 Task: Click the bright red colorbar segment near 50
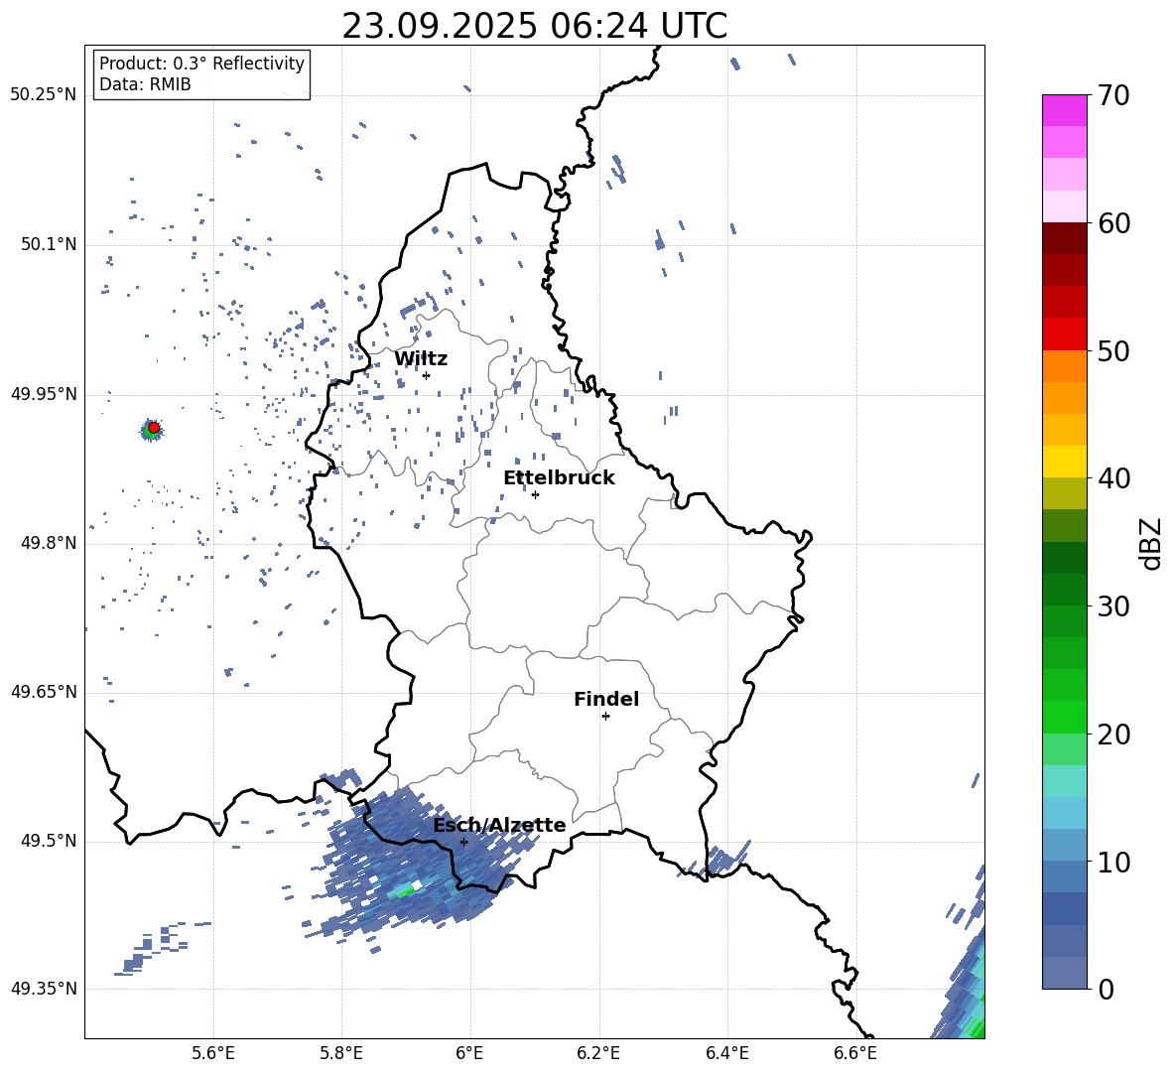(1065, 335)
